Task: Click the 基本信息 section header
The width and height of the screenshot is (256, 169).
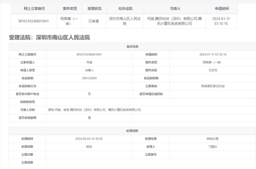Action: point(132,47)
